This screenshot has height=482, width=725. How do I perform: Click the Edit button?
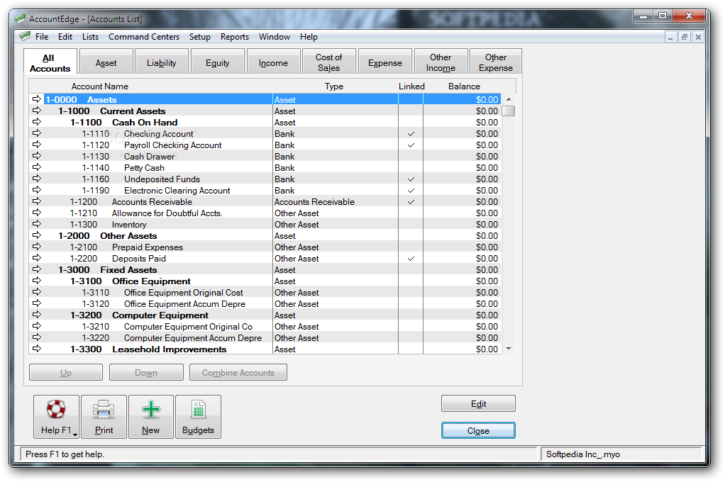click(478, 403)
